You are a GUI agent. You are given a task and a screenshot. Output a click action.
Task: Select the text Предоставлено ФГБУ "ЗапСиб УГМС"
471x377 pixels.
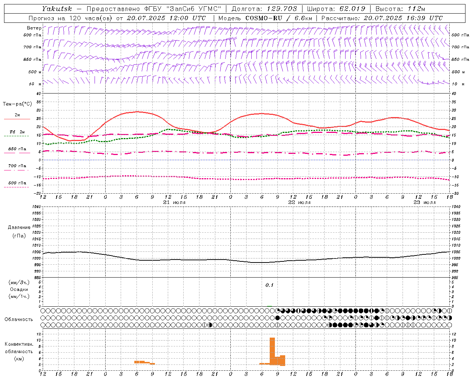pyautogui.click(x=153, y=9)
